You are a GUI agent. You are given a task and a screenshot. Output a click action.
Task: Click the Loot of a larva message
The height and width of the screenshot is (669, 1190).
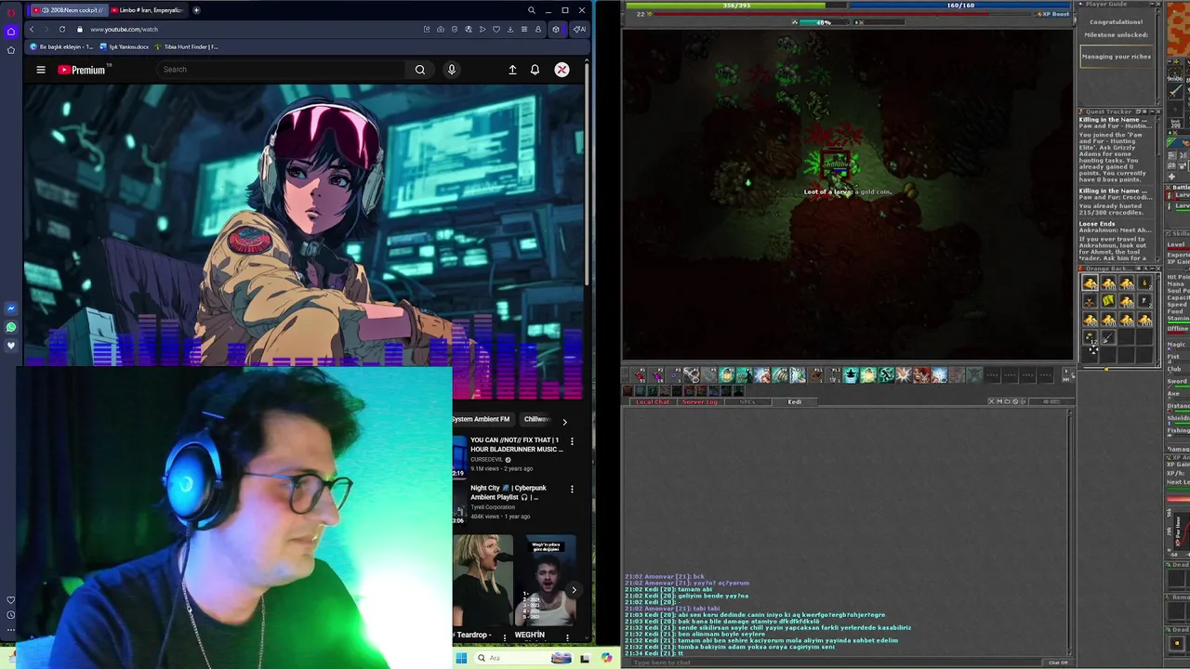pos(847,191)
